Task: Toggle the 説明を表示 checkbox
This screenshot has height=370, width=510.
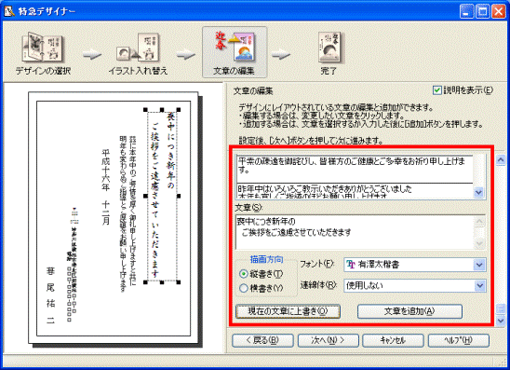Action: (437, 90)
